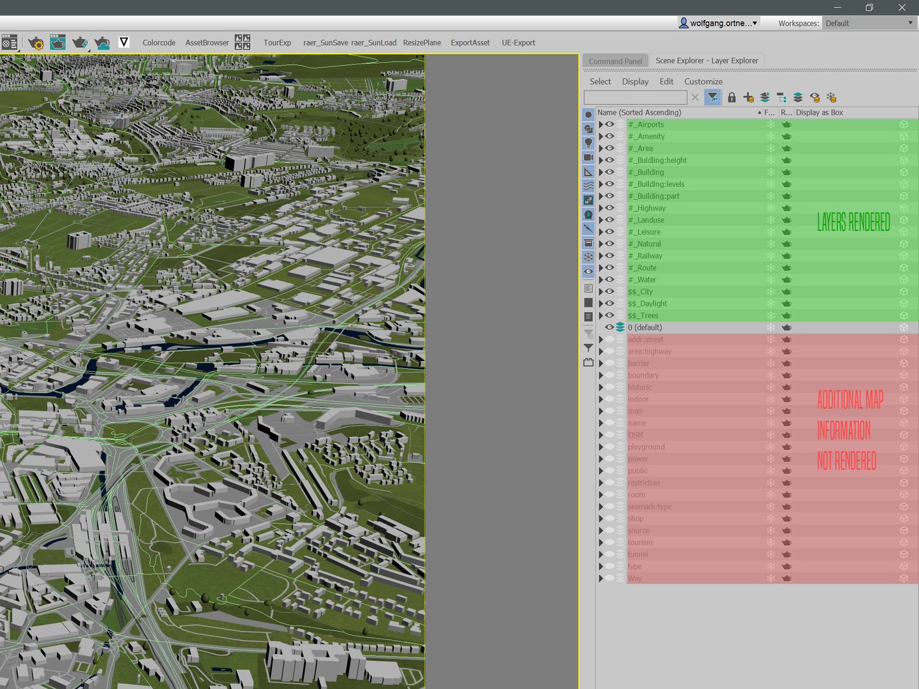Open Rendered Frame Window teapot icon
The width and height of the screenshot is (919, 689).
coord(57,42)
